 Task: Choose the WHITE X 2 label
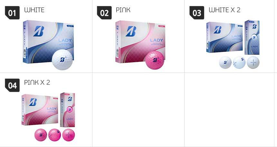tap(224, 10)
